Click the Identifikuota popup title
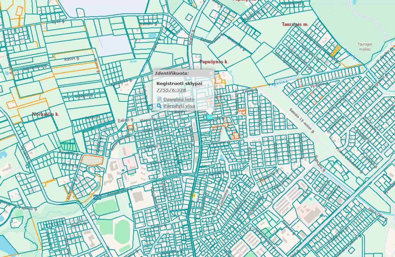Screen dimensions: 395x257 [x=172, y=73]
